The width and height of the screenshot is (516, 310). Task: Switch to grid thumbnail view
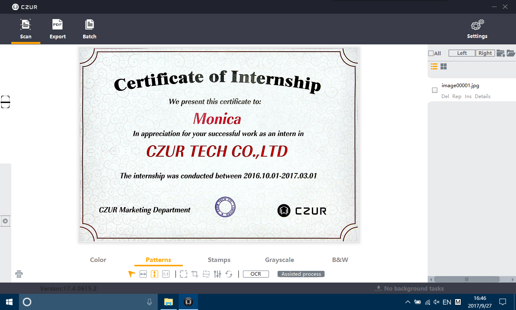(x=443, y=67)
